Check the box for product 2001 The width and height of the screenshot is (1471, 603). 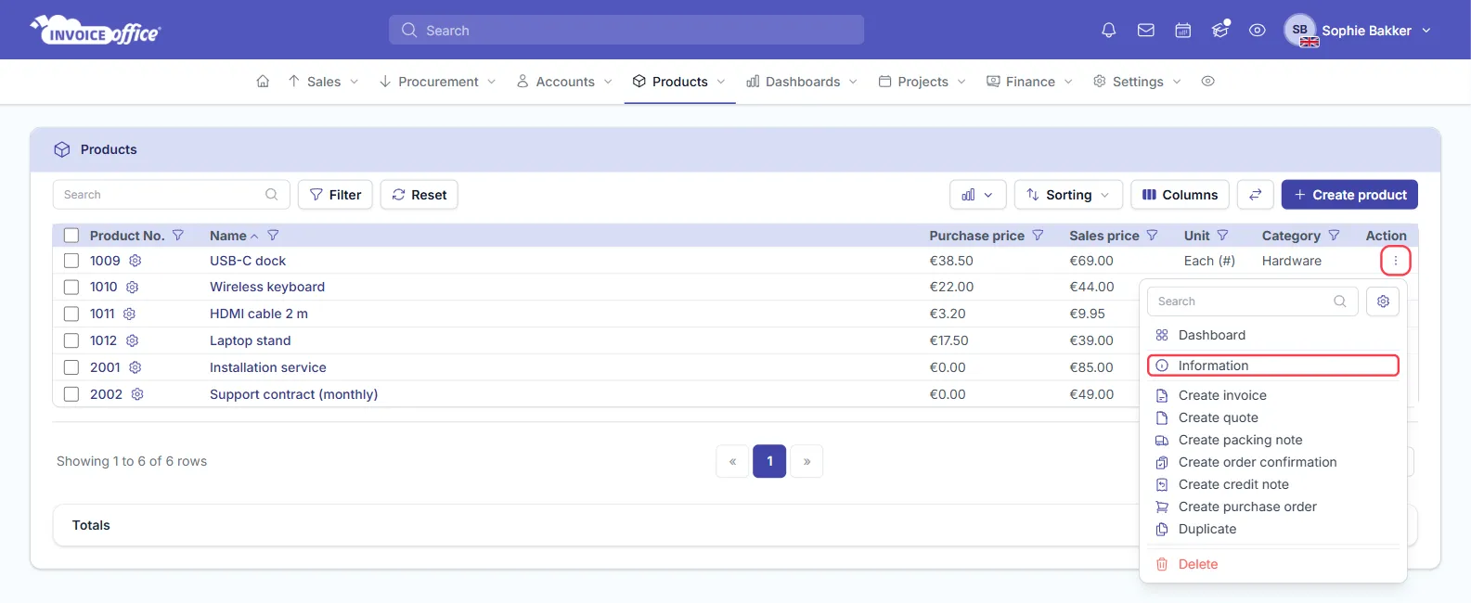tap(71, 368)
